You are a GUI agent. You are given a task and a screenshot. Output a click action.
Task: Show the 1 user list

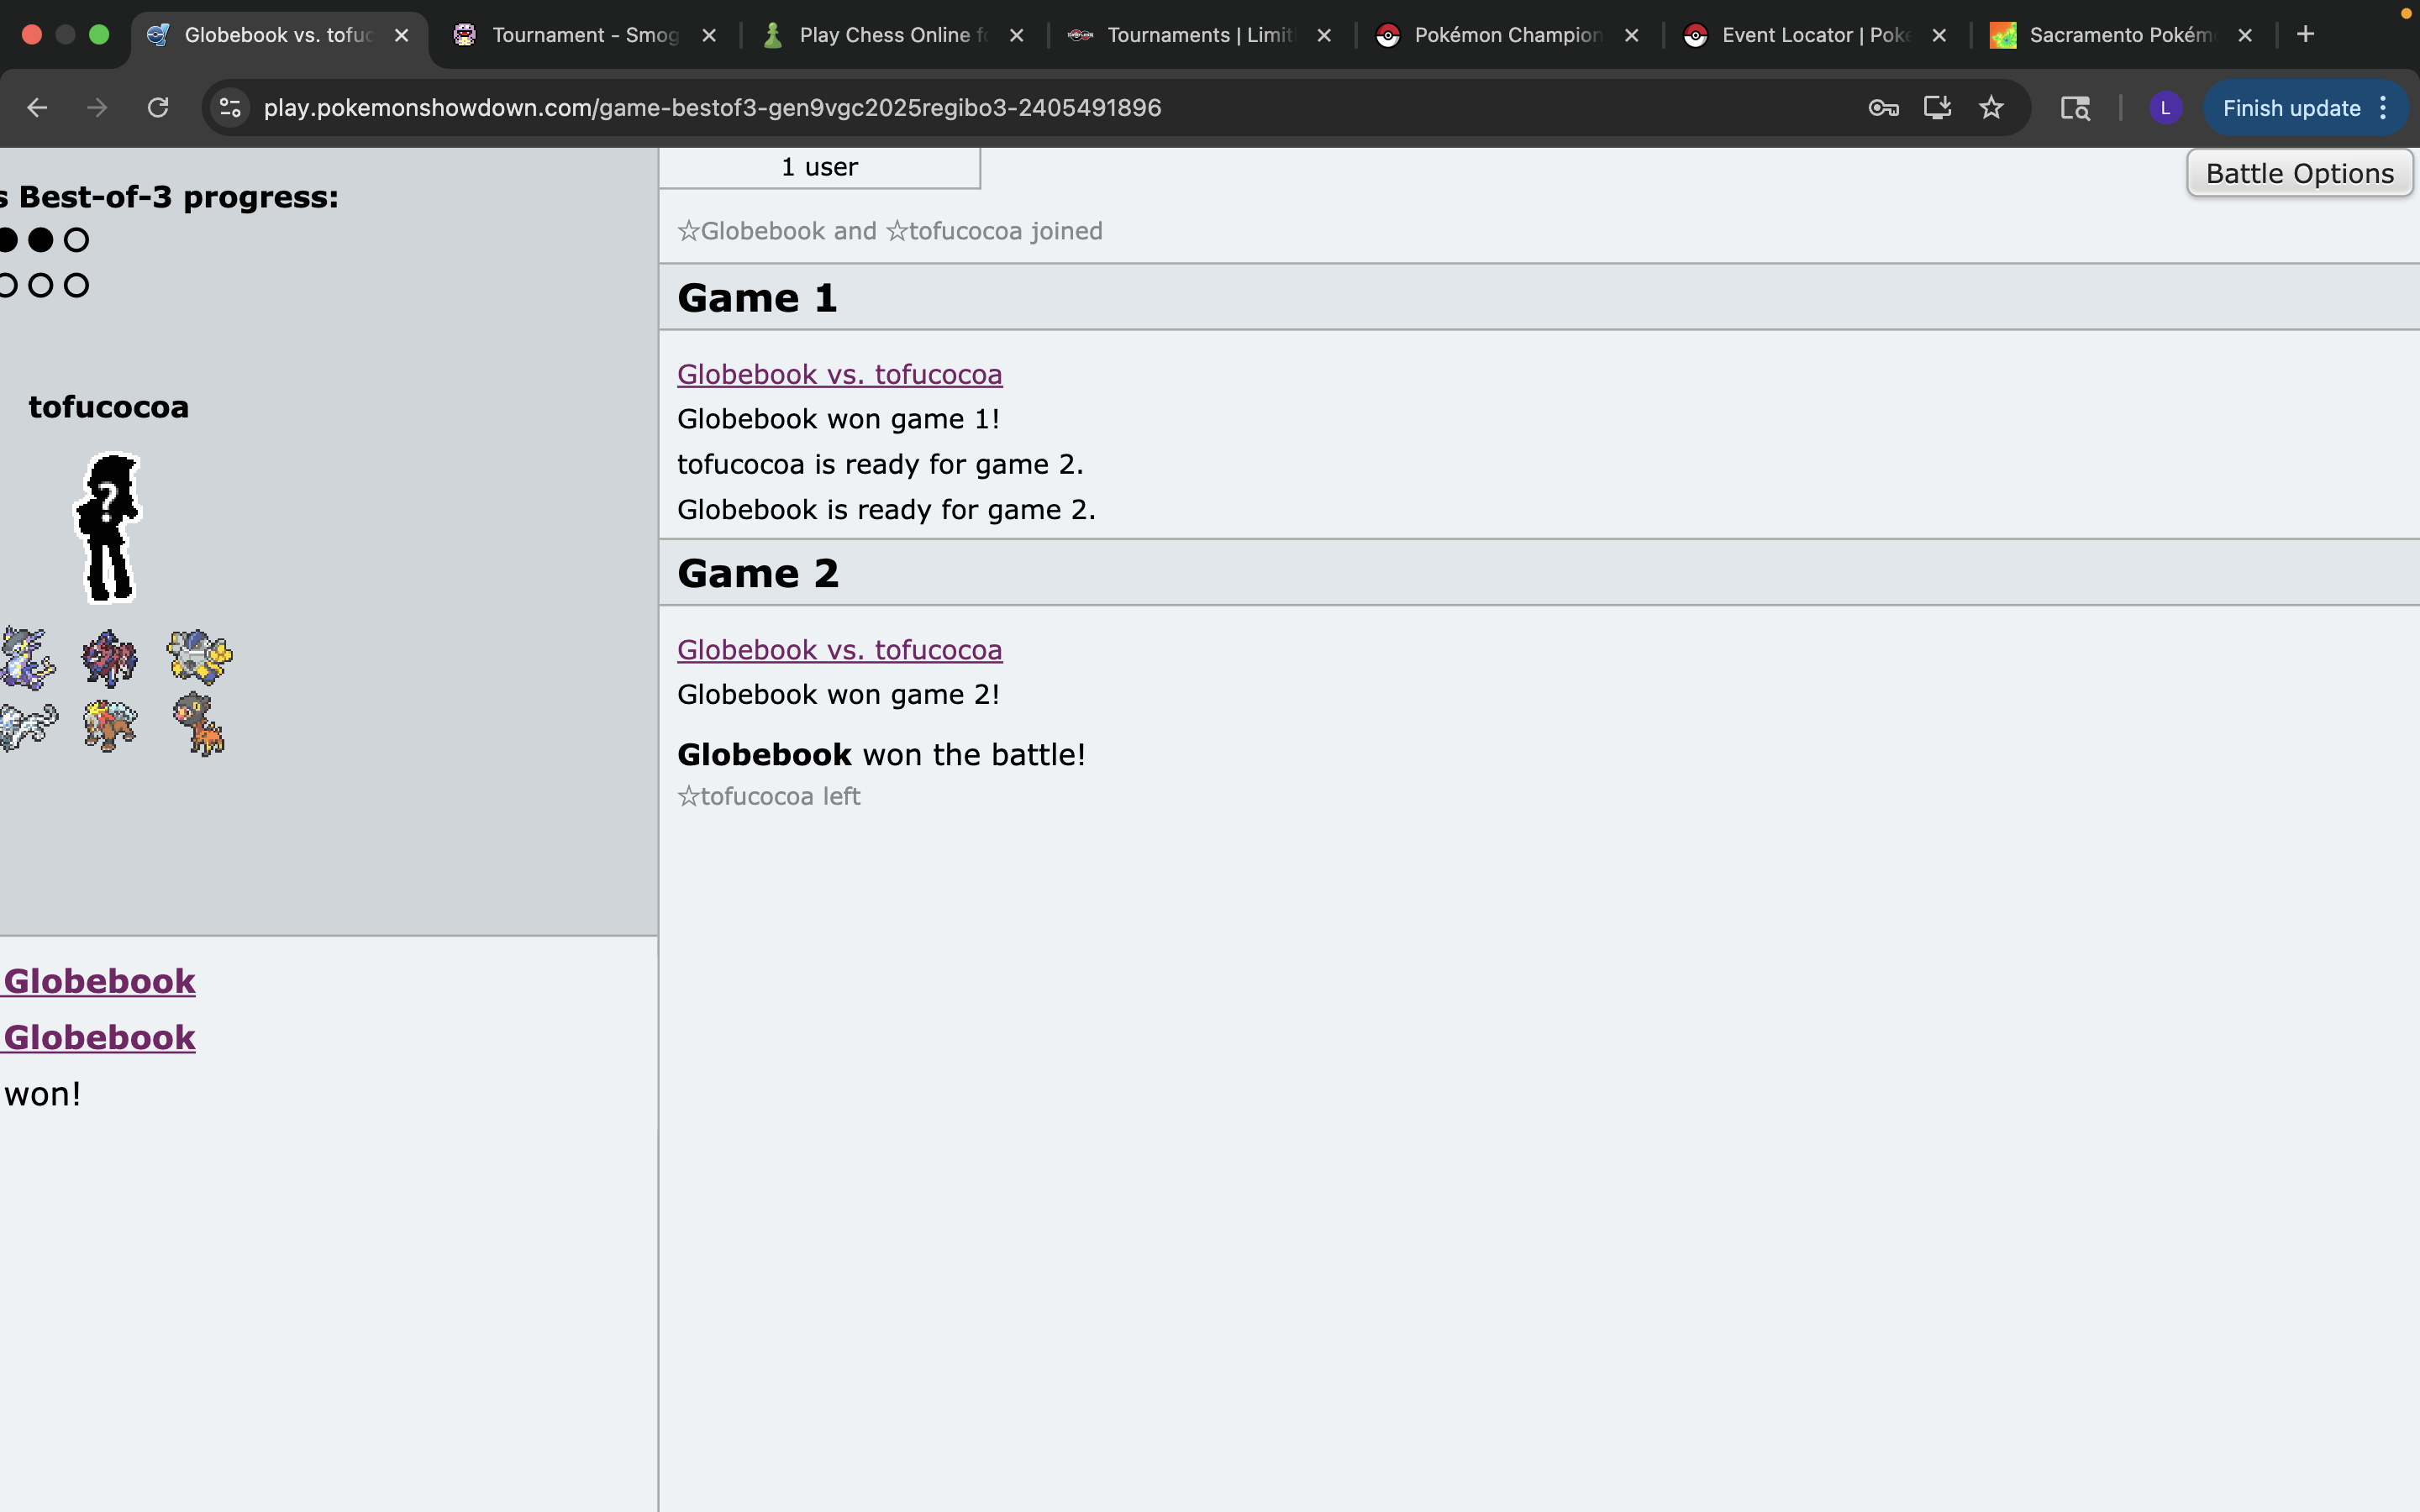(x=819, y=167)
